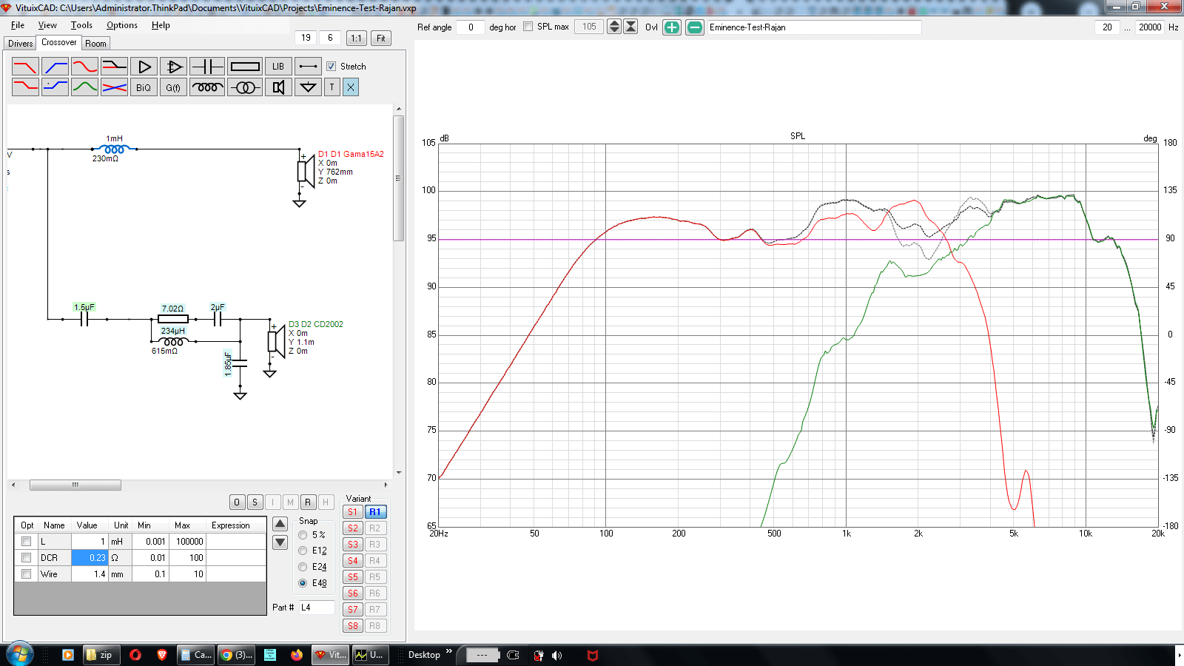Add the black-red shelving filter block
The height and width of the screenshot is (666, 1184).
click(x=114, y=67)
